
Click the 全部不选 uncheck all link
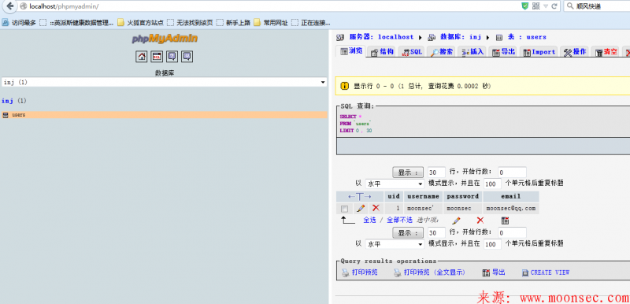click(x=399, y=220)
